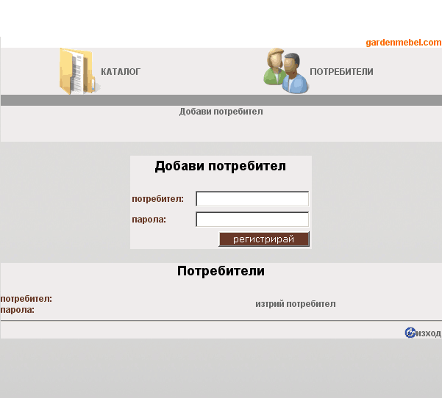Click the blue logout icon beside изход
The width and height of the screenshot is (442, 398).
410,333
